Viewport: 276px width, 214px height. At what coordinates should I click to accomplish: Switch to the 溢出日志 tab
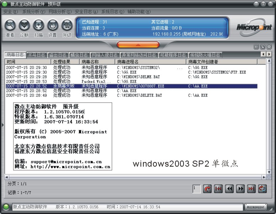(58, 55)
